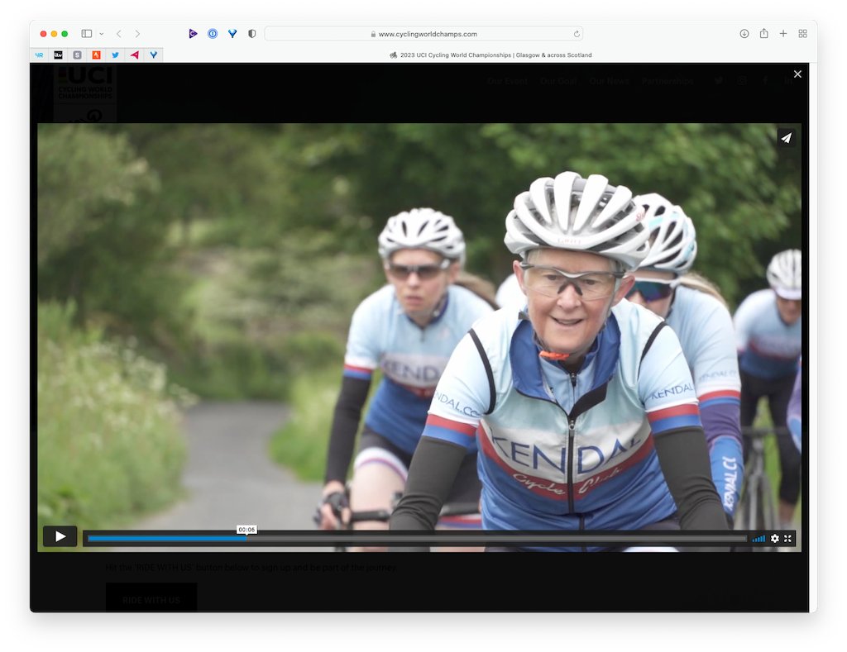Switch to the blue Y pinned tab
The image size is (847, 652).
point(153,55)
